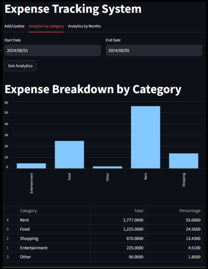Viewport: 208px width, 269px height.
Task: Click the End Date input field
Action: [154, 51]
